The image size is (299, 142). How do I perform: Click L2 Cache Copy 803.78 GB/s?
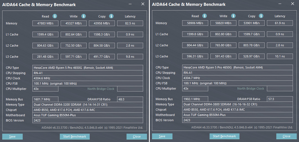(252, 45)
